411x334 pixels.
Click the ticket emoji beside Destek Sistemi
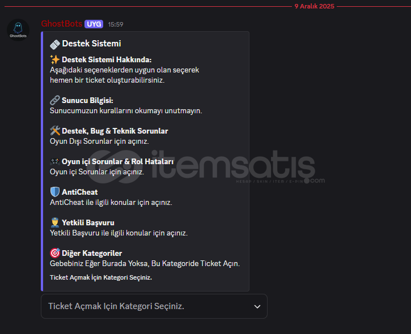tap(55, 44)
